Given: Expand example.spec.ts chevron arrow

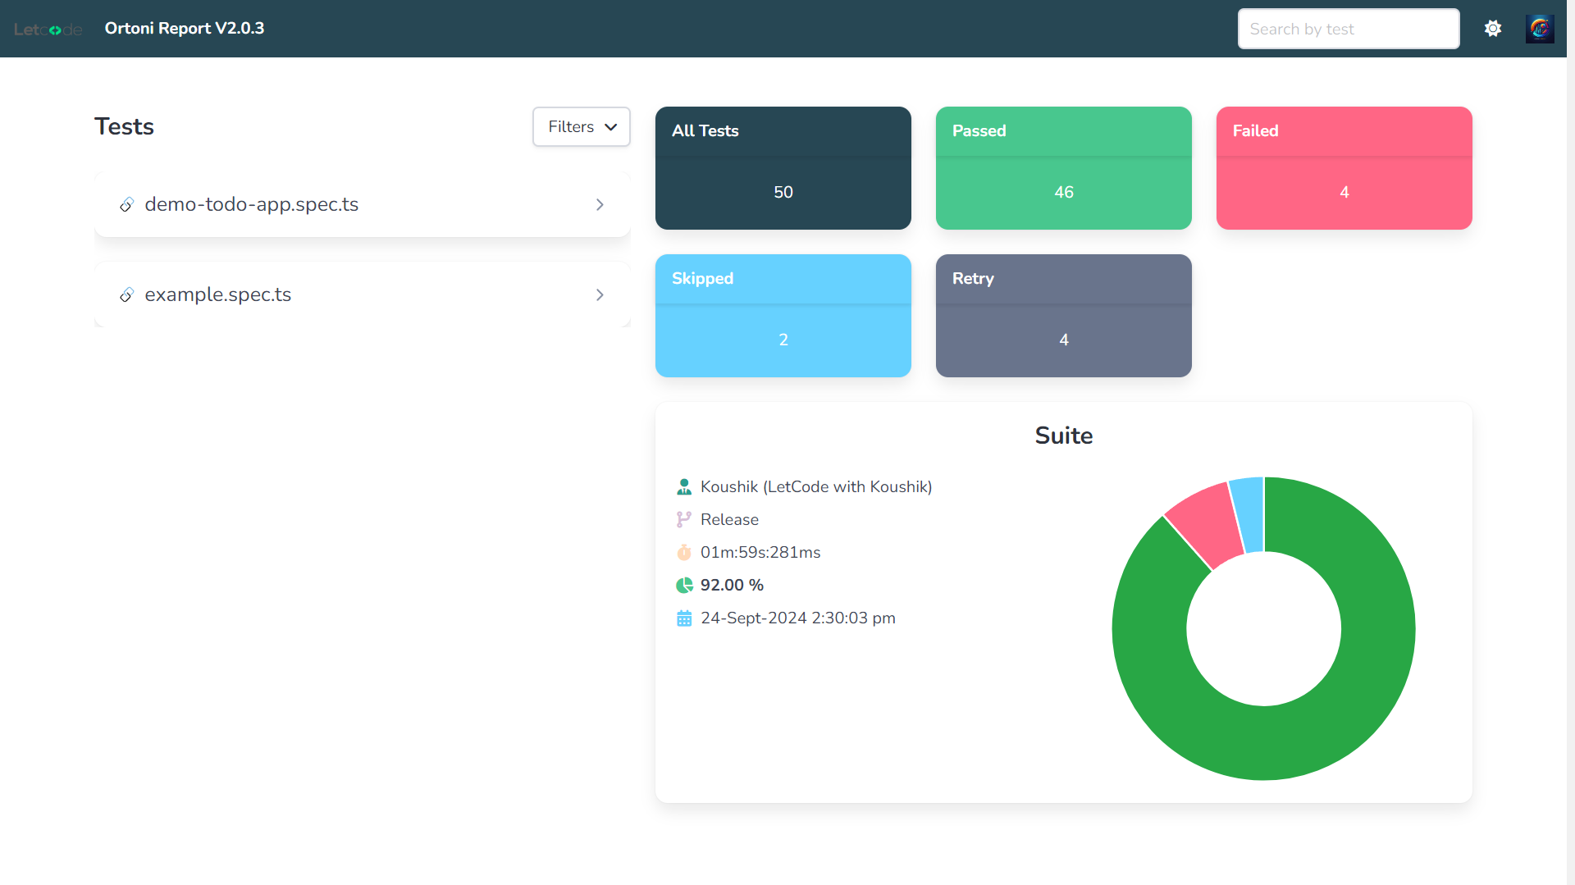Looking at the screenshot, I should 600,294.
